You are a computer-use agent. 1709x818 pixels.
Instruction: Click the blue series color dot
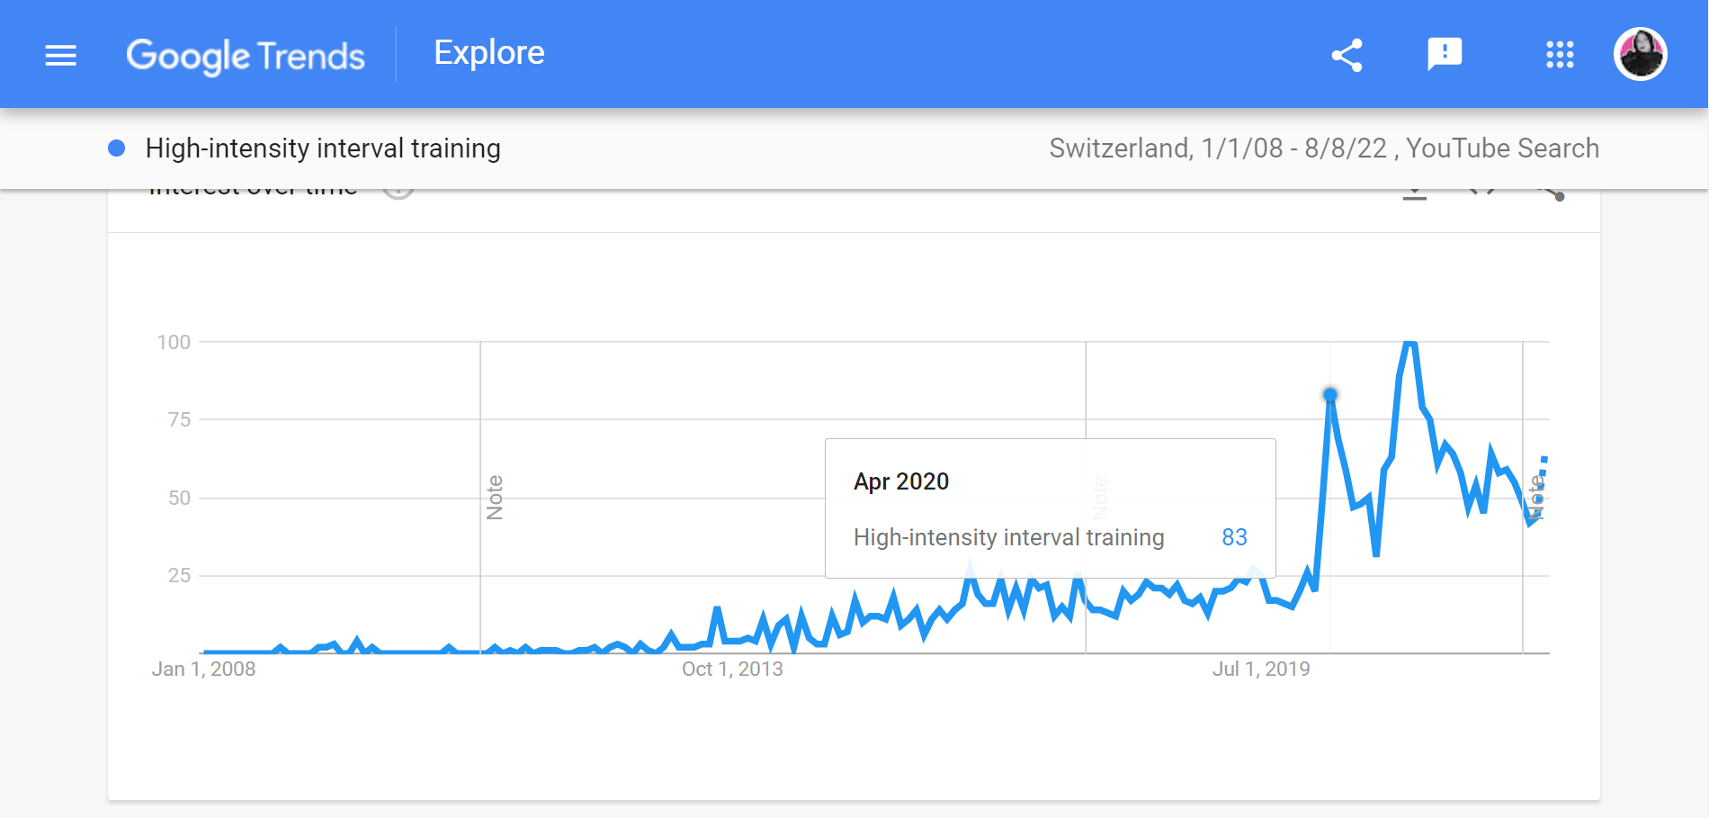tap(117, 148)
